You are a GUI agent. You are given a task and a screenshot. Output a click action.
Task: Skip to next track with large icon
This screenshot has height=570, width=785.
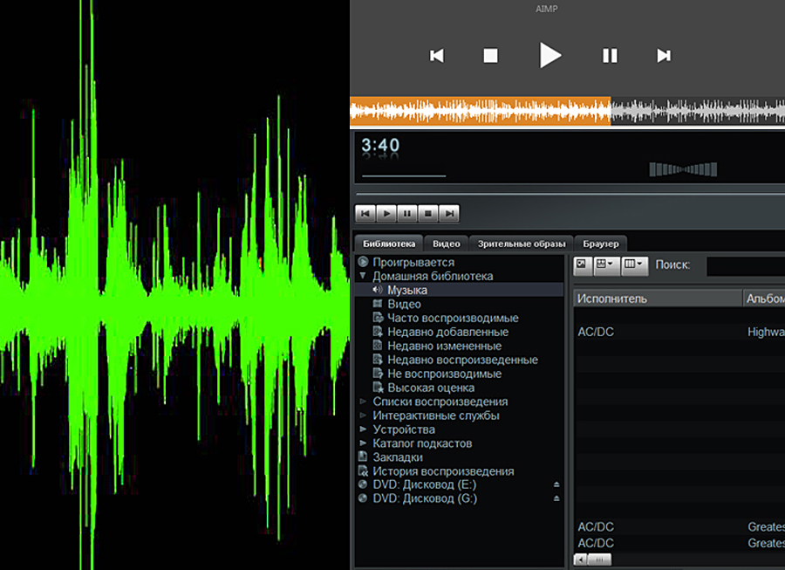tap(664, 56)
